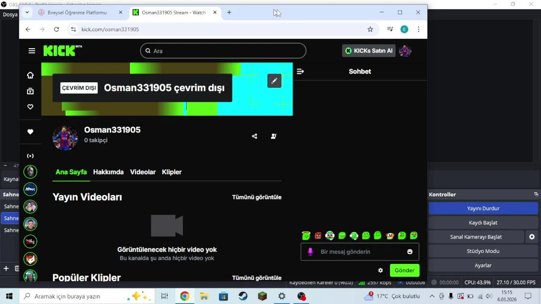541x304 pixels.
Task: Click the Bir mesaj gönderin chat input
Action: [360, 252]
